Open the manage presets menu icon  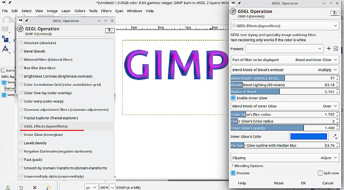[336, 49]
